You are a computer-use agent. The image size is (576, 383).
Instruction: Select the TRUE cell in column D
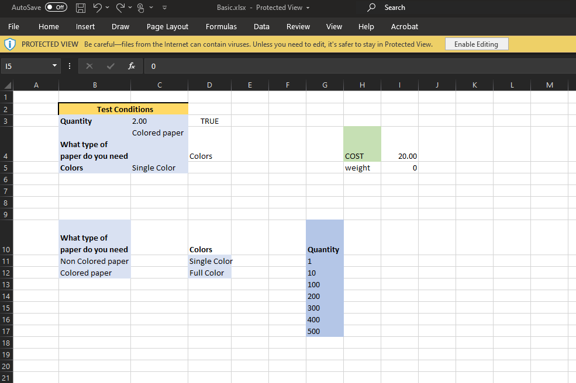(209, 121)
